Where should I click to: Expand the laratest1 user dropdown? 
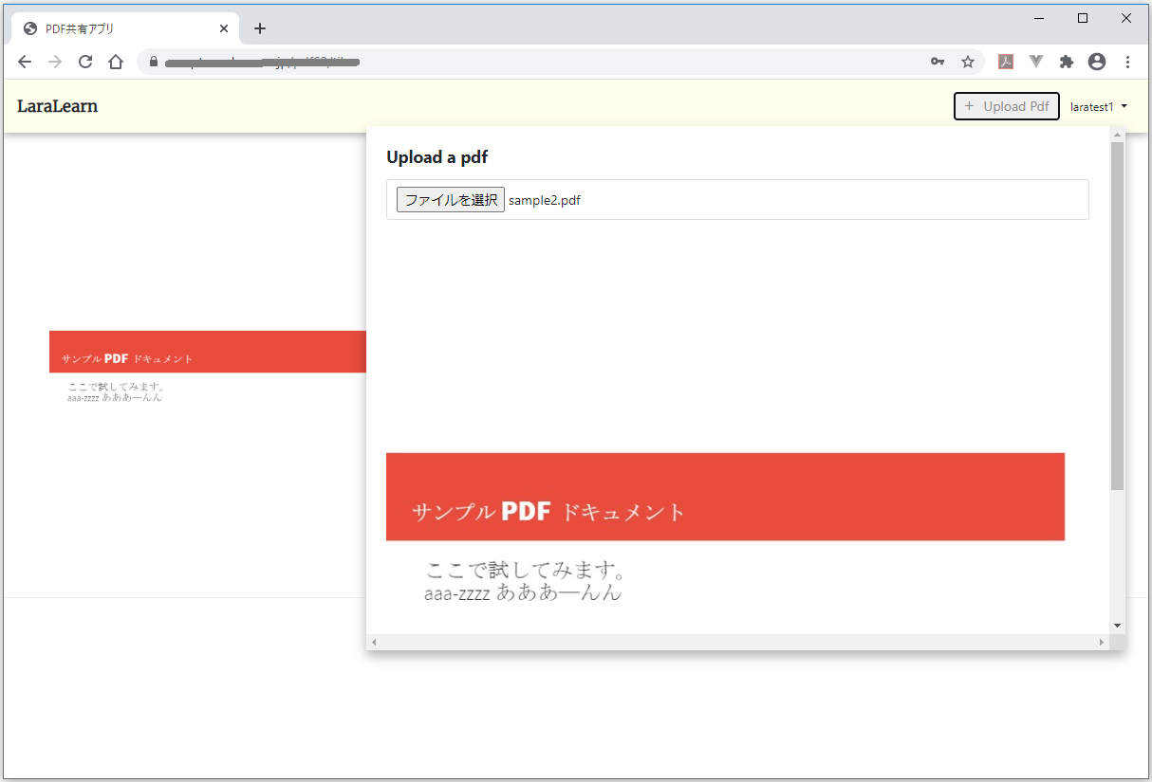[1099, 106]
